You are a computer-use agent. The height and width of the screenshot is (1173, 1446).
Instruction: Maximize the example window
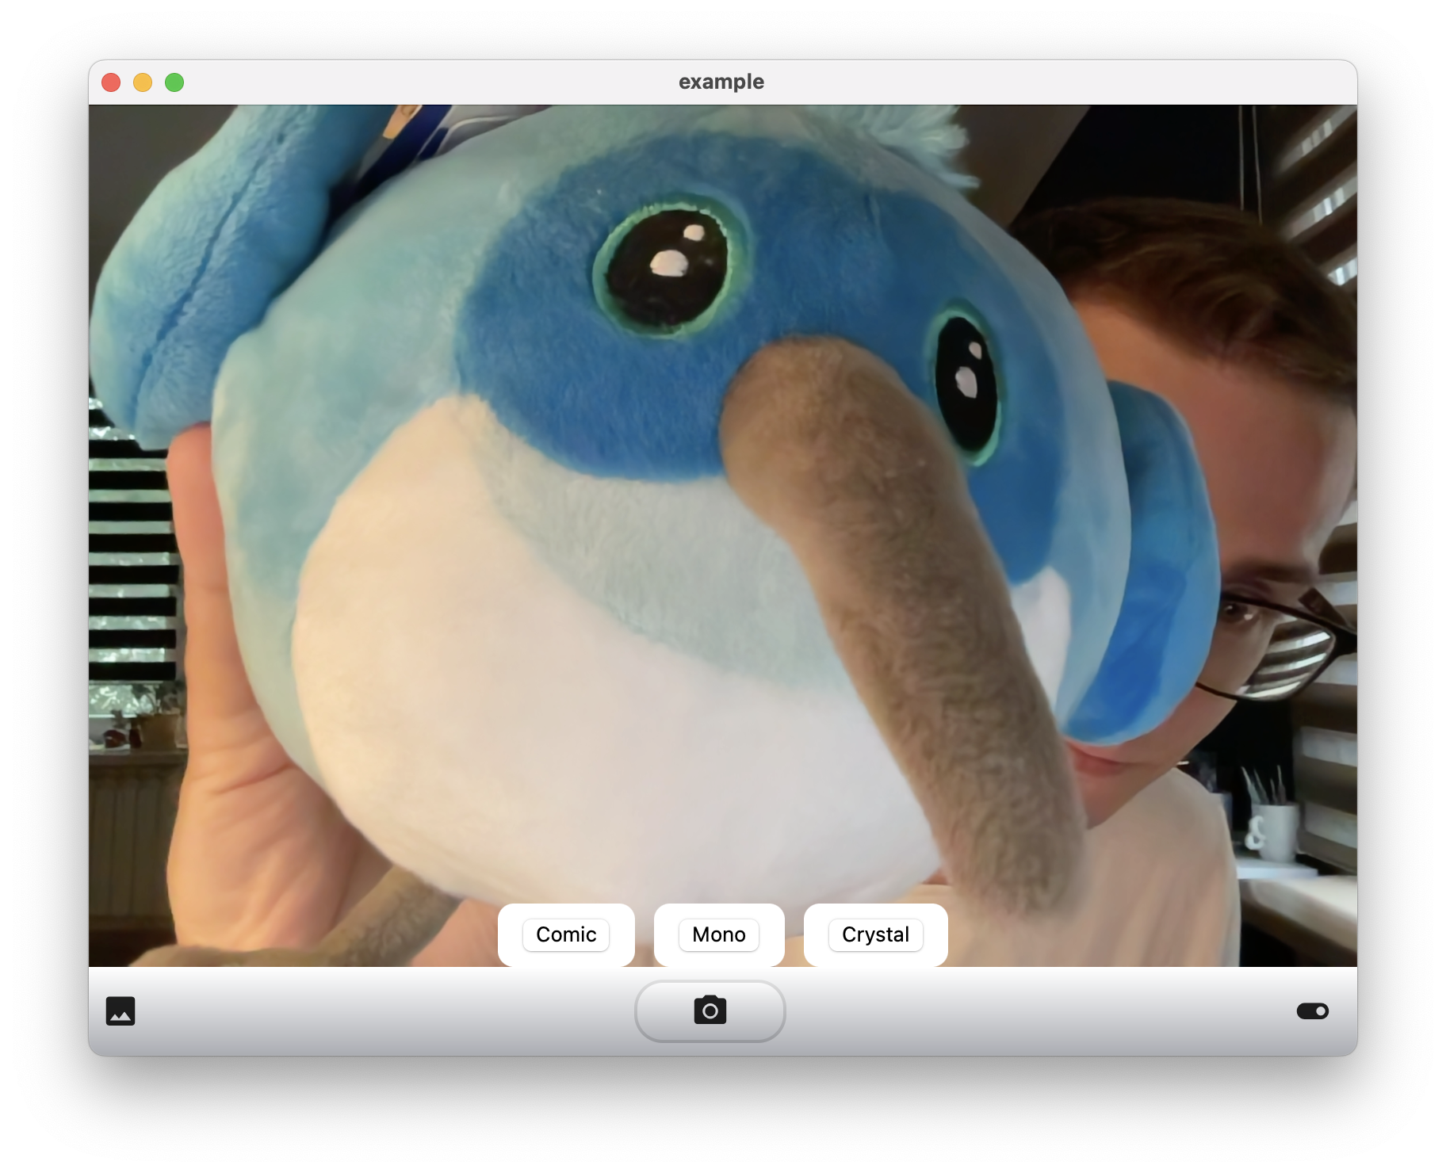pyautogui.click(x=174, y=82)
